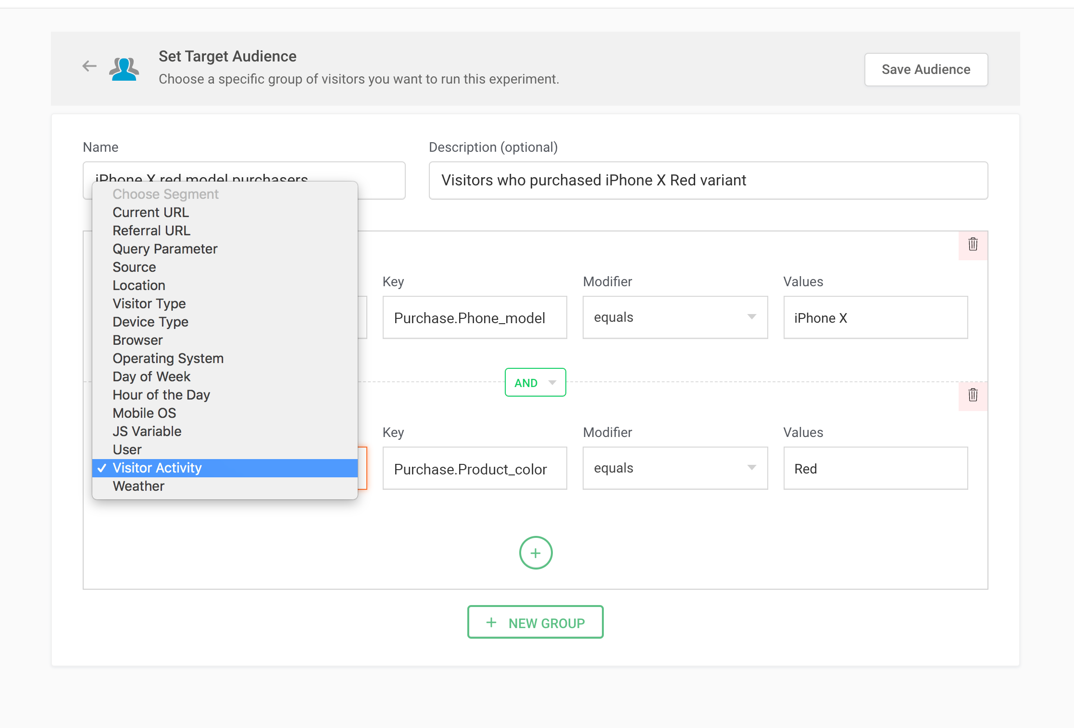Delete the Phone_model condition with trash icon

tap(973, 244)
